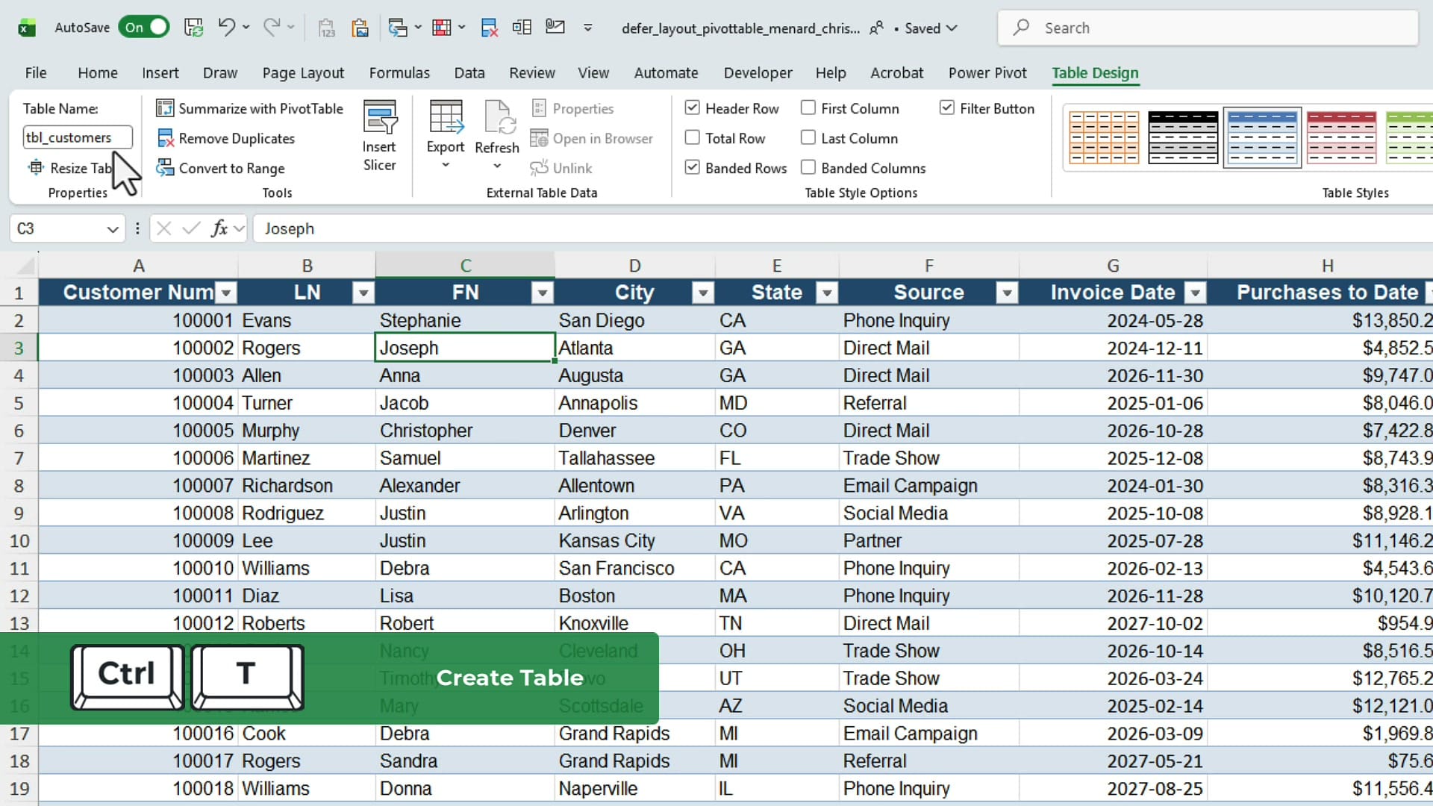1433x806 pixels.
Task: Select the Table Design tab
Action: point(1095,72)
